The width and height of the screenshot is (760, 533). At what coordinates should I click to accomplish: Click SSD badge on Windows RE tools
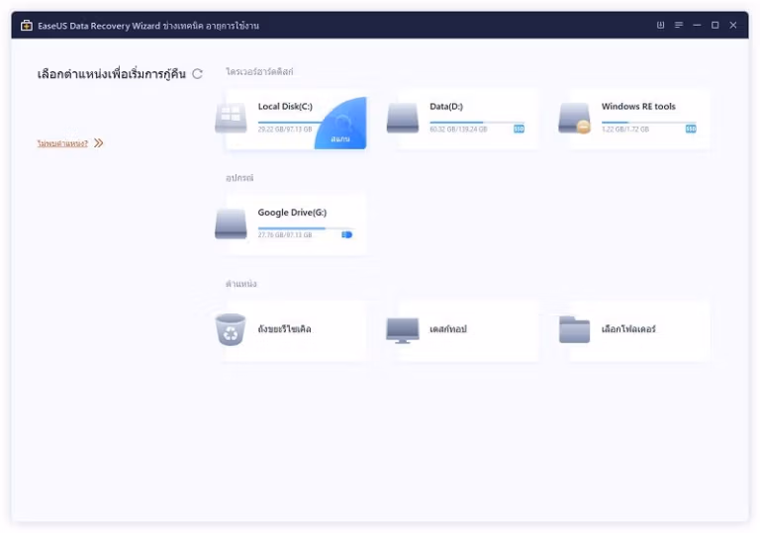coord(691,129)
